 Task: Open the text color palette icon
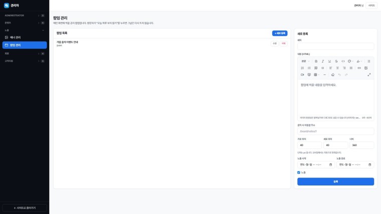tap(350, 61)
